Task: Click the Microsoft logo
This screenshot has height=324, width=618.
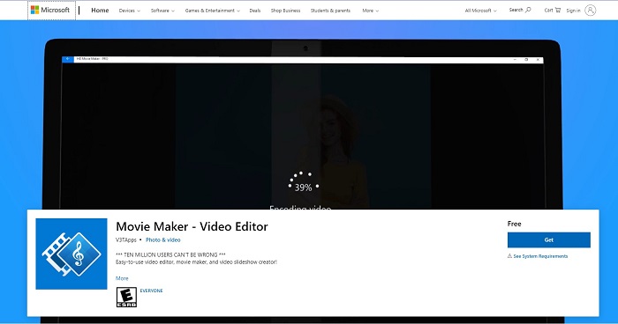Action: coord(50,10)
